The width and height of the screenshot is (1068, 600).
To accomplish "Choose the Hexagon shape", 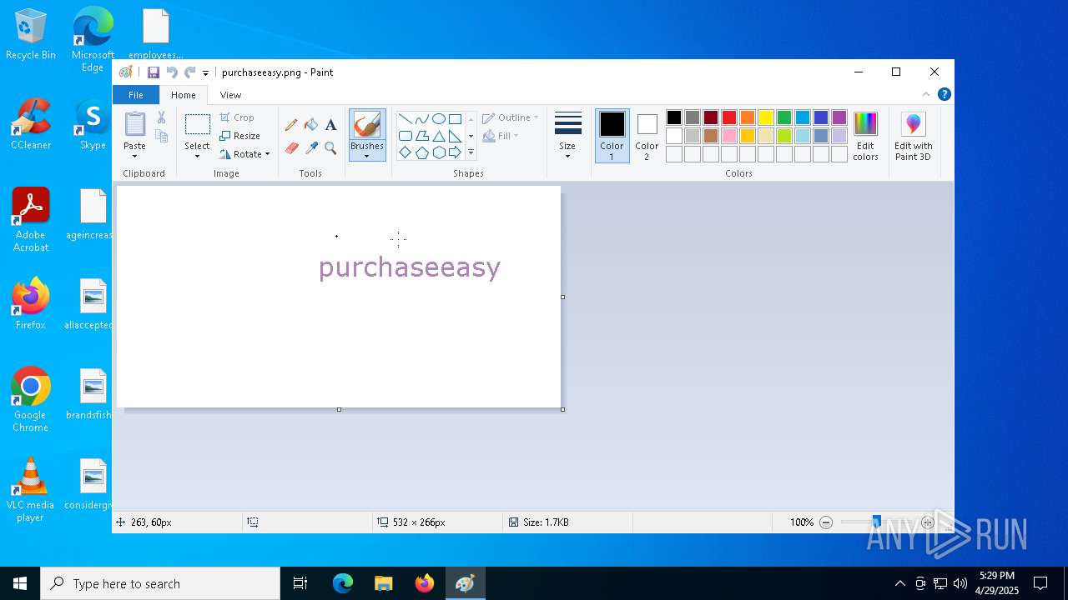I will point(438,152).
